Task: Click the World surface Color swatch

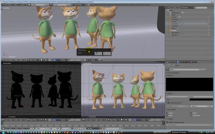Action: click(x=201, y=99)
